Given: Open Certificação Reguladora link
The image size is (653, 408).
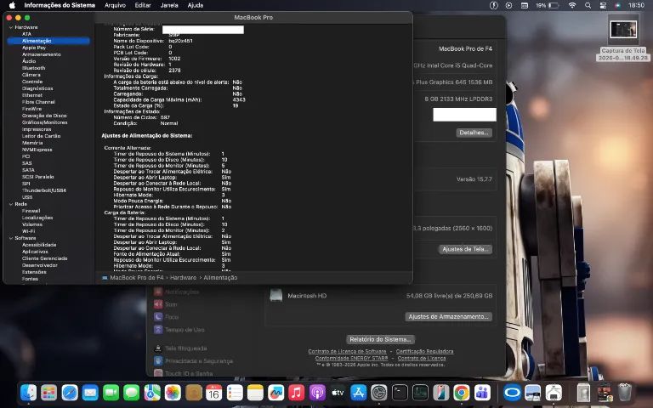Looking at the screenshot, I should click(424, 352).
